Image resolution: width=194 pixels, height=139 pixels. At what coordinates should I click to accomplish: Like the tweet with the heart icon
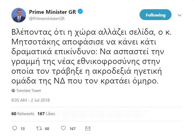[63, 128]
